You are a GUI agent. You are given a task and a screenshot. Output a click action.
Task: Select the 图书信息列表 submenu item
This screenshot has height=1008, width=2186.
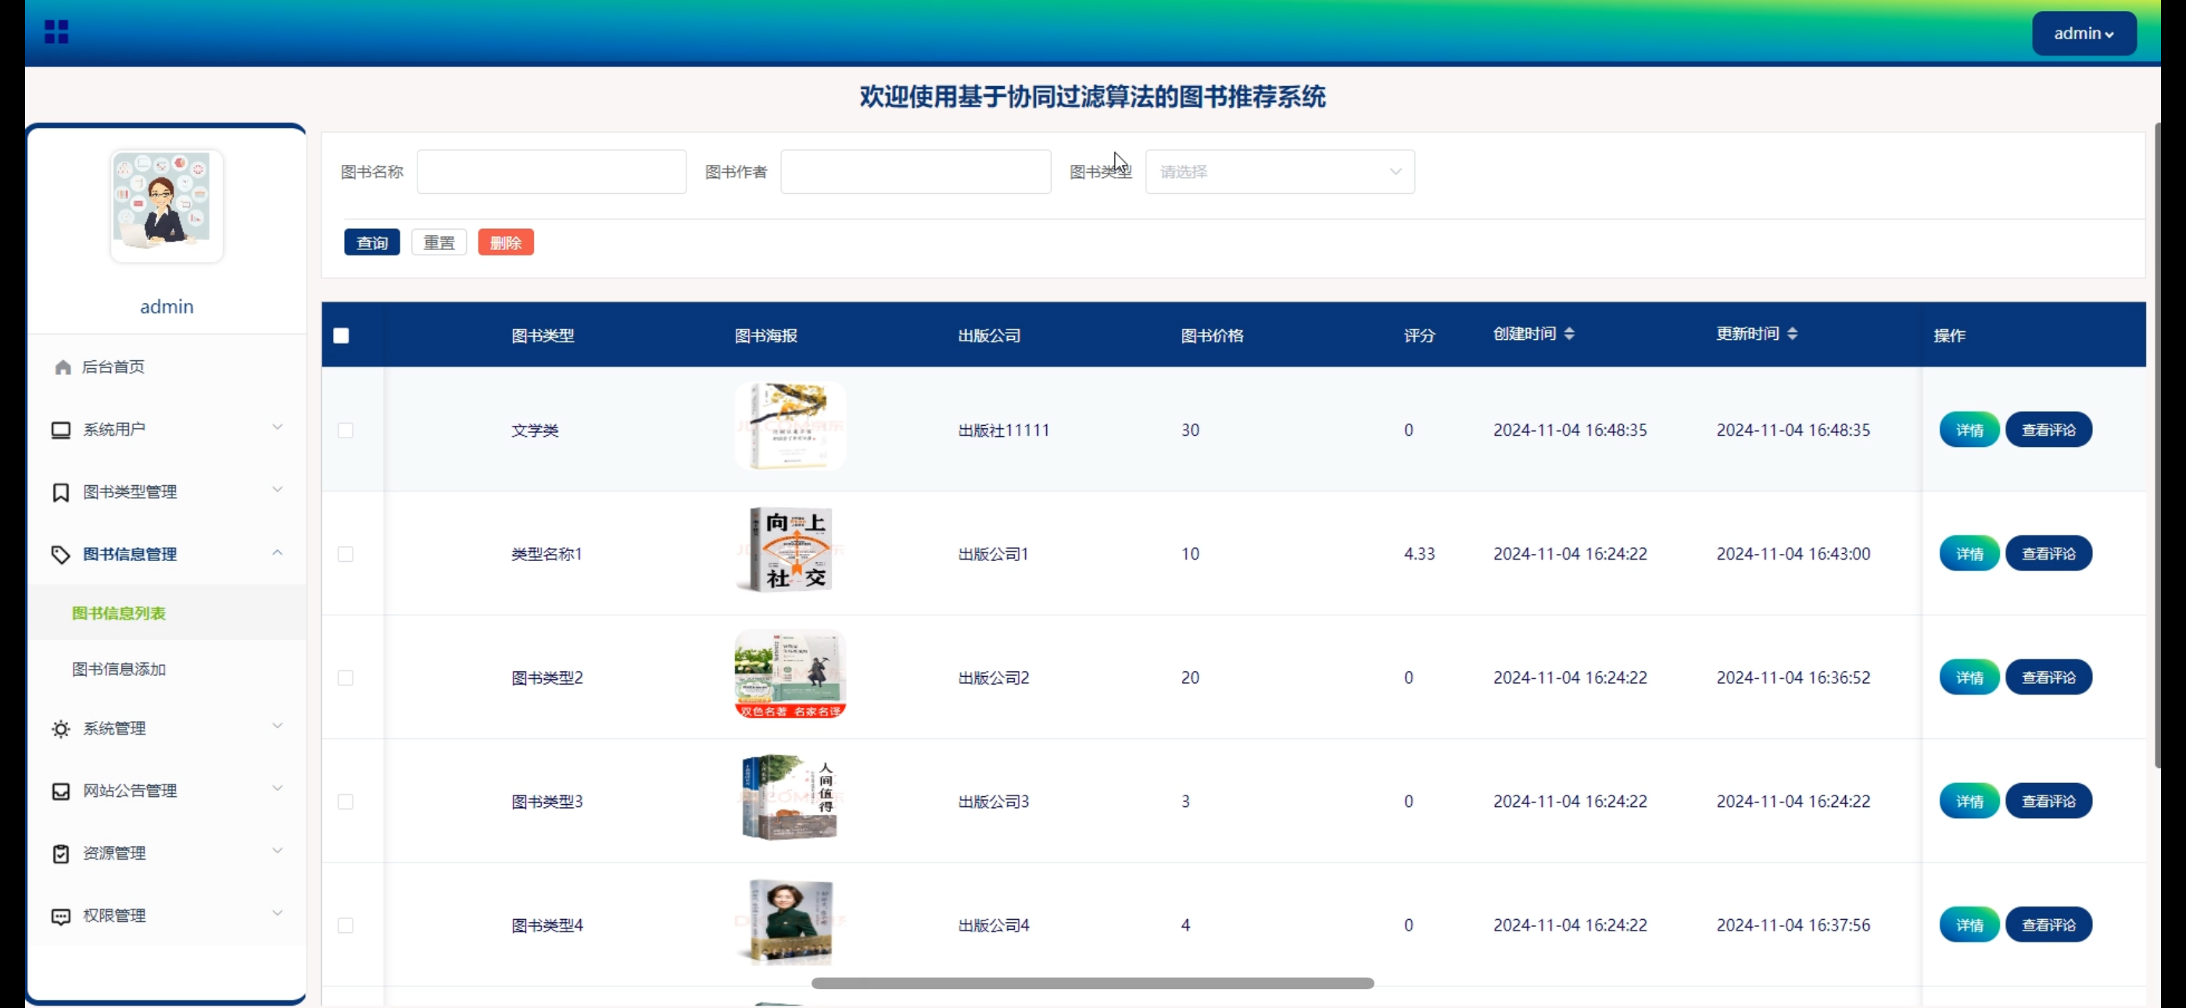click(x=119, y=613)
